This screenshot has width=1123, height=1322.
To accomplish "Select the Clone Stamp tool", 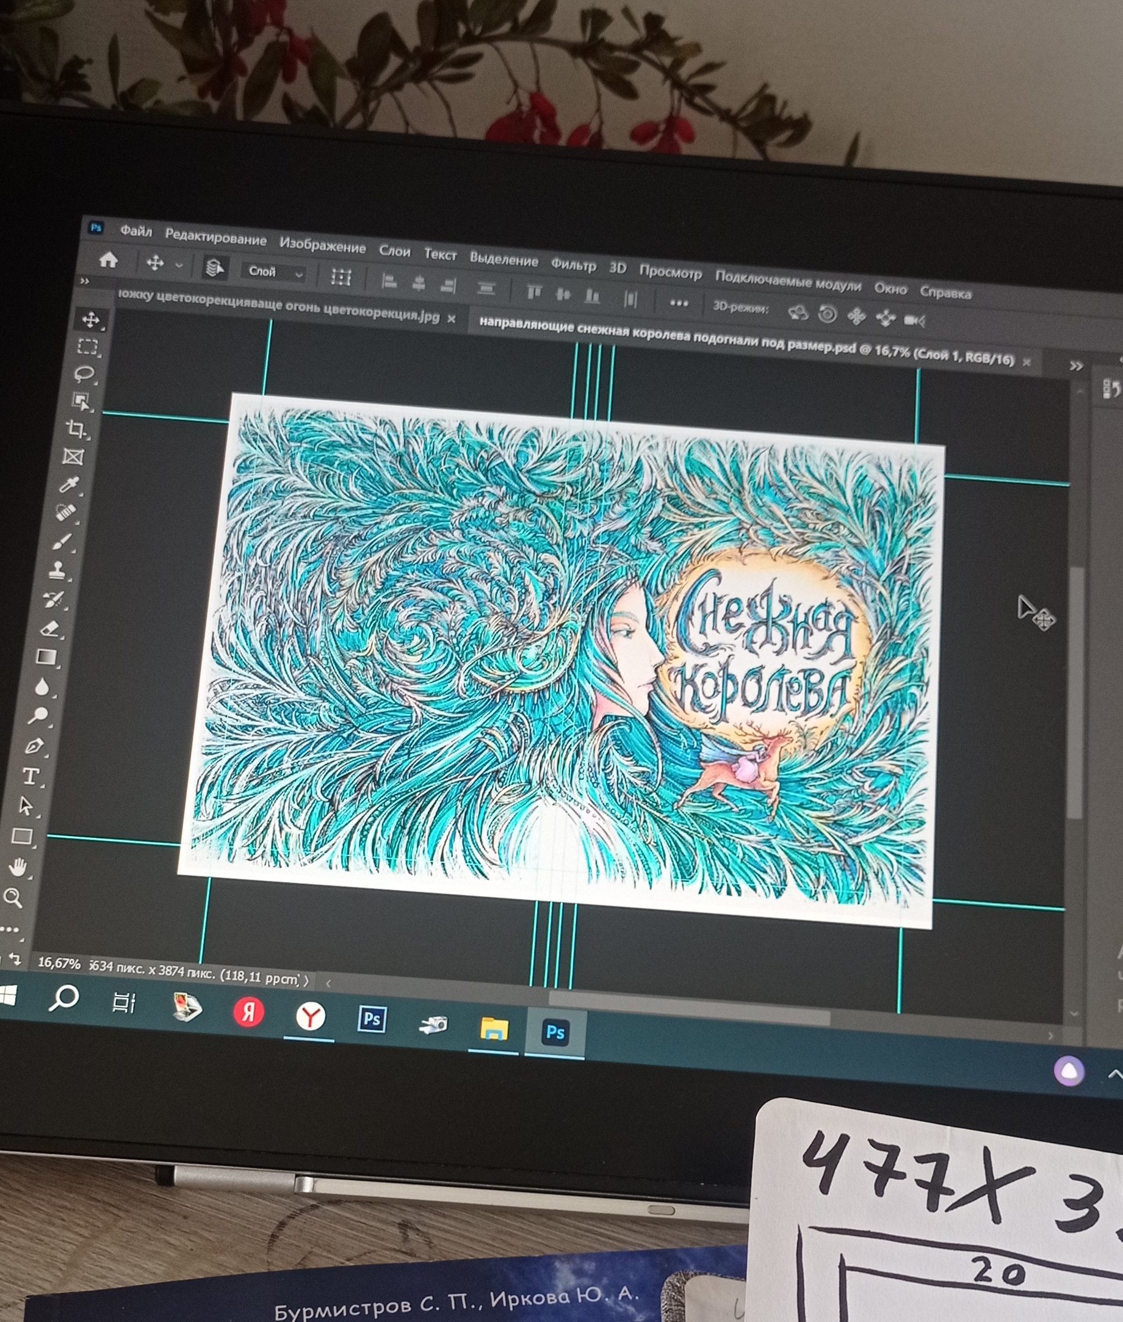I will pyautogui.click(x=58, y=570).
